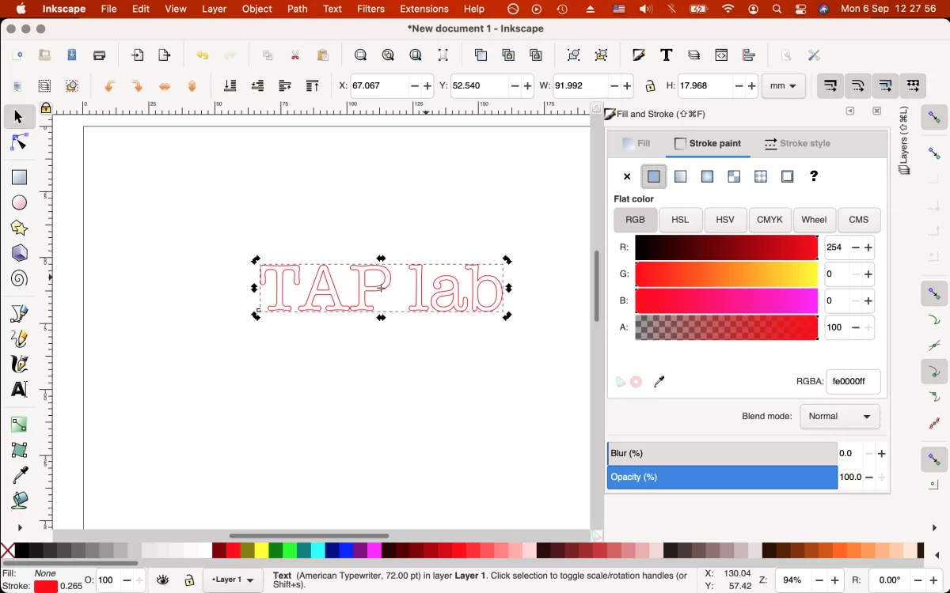The width and height of the screenshot is (950, 593).
Task: Select the Rectangle tool
Action: click(19, 177)
